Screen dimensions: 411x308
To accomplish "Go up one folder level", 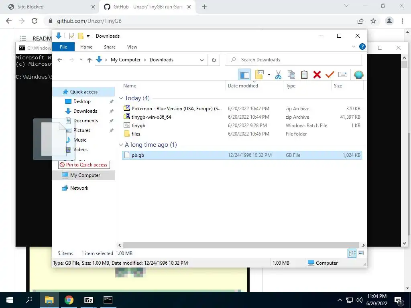I will click(x=90, y=60).
